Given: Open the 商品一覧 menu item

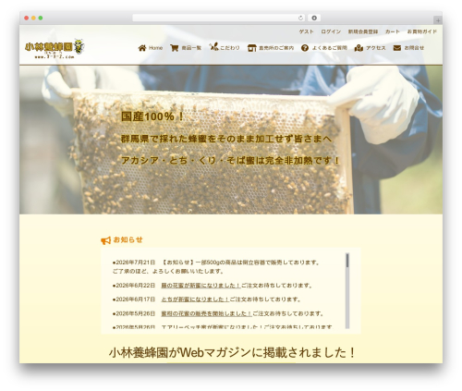Looking at the screenshot, I should pos(186,48).
